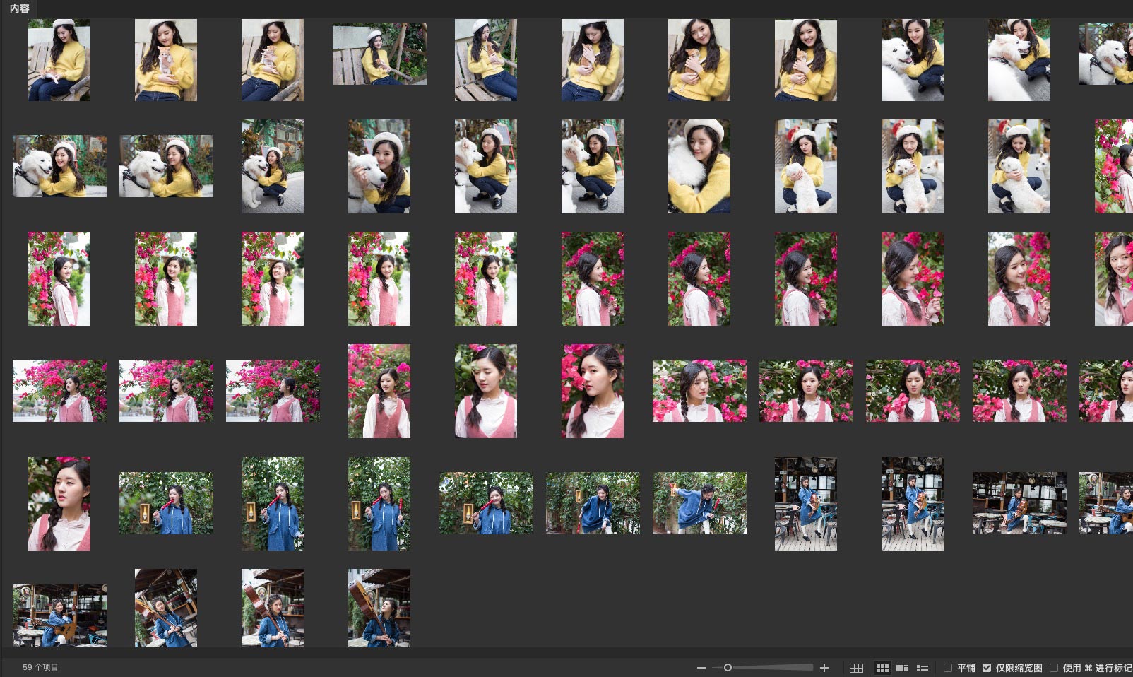Toggle the 使用 ⌘ 进行标记 checkbox
Image resolution: width=1133 pixels, height=677 pixels.
[1054, 668]
